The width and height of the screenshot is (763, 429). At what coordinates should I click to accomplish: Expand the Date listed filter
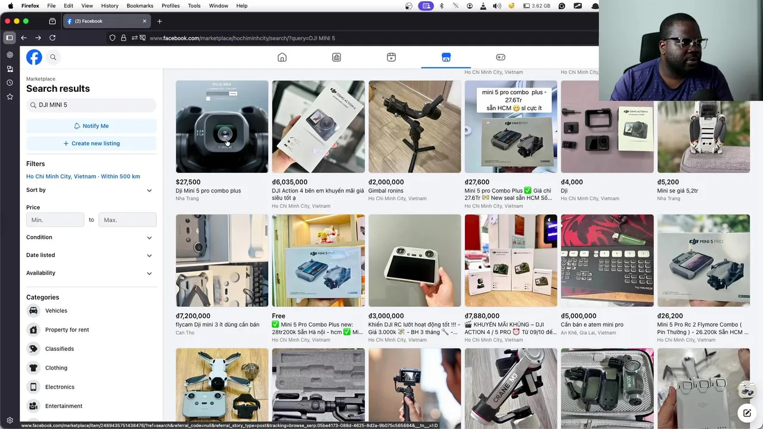[x=91, y=255]
